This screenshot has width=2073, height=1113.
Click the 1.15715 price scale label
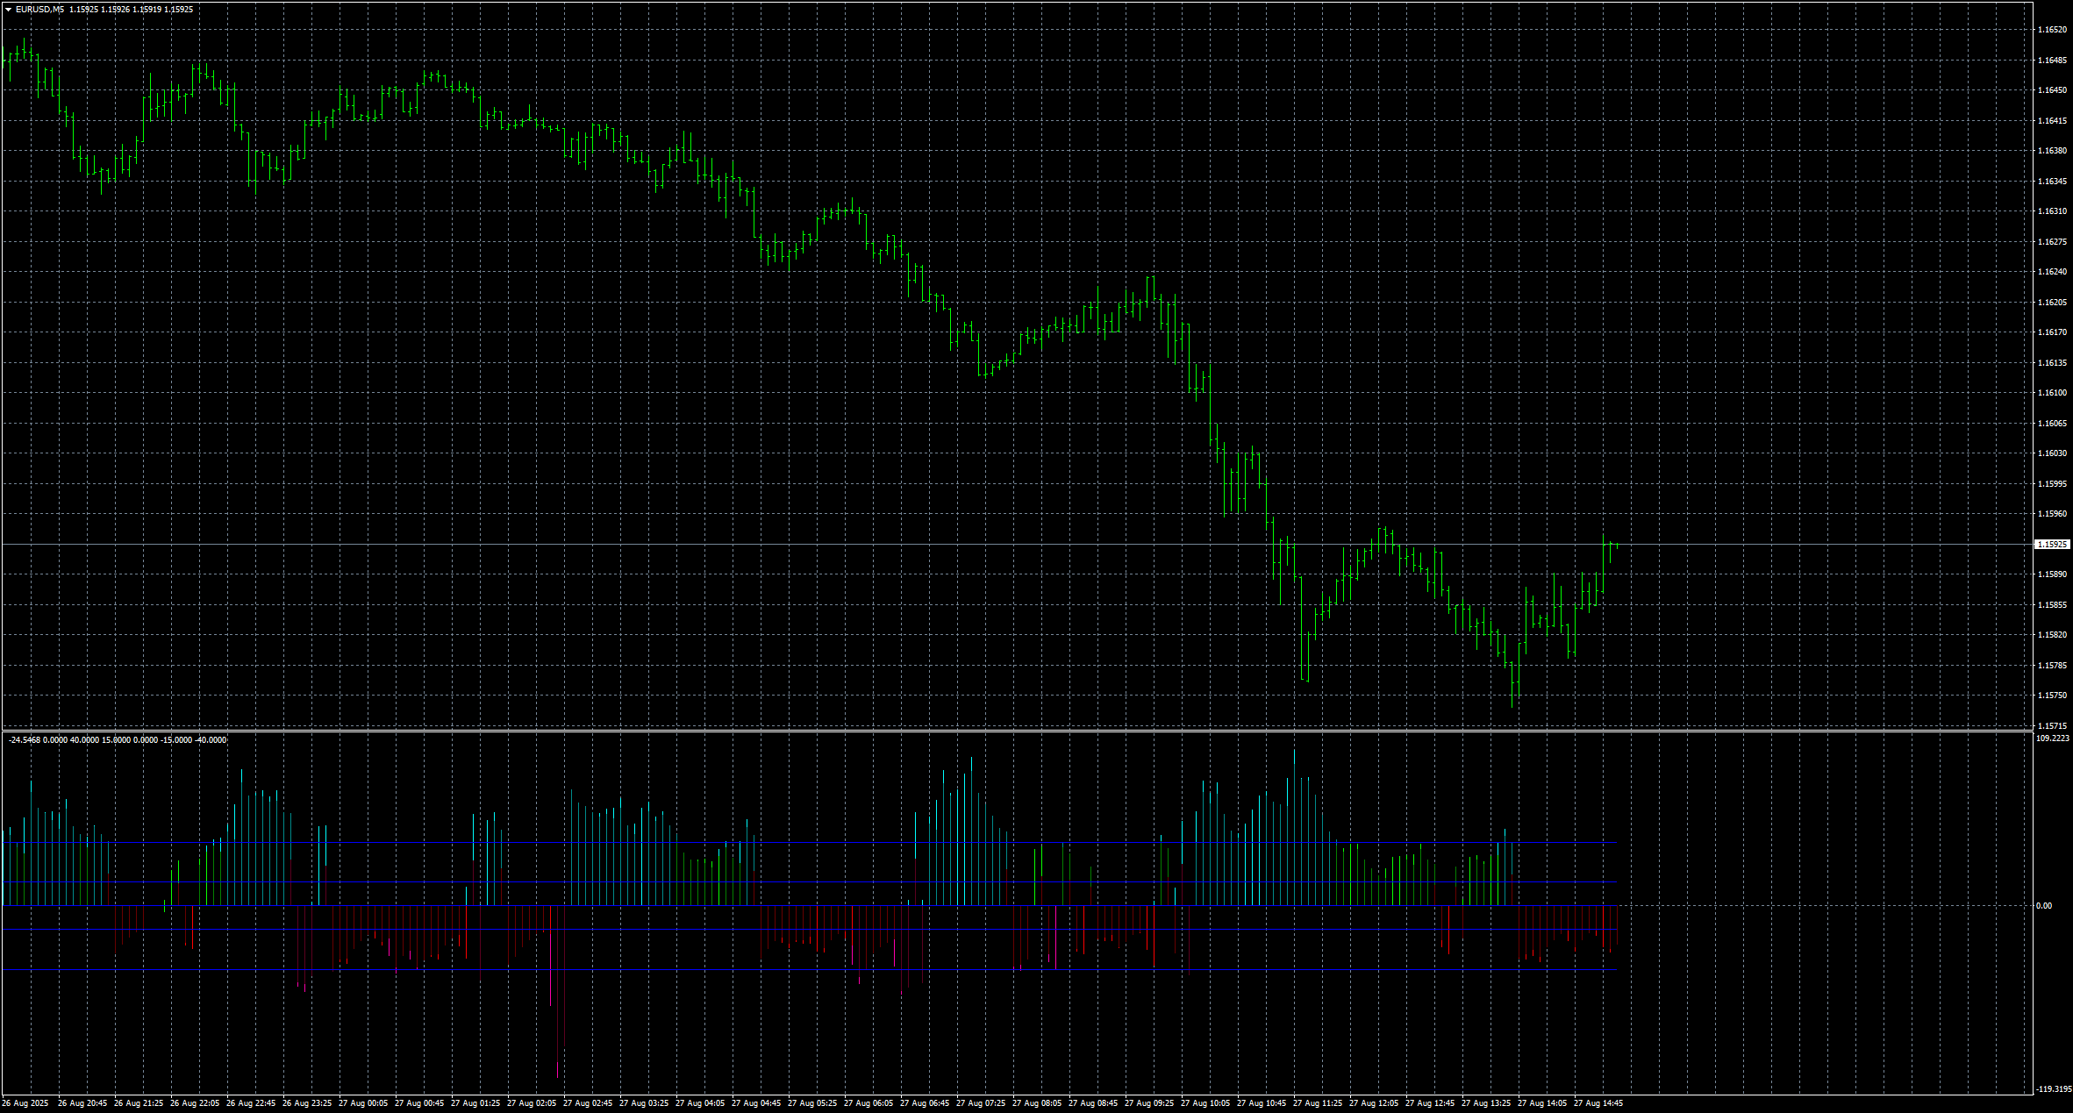(x=2051, y=726)
